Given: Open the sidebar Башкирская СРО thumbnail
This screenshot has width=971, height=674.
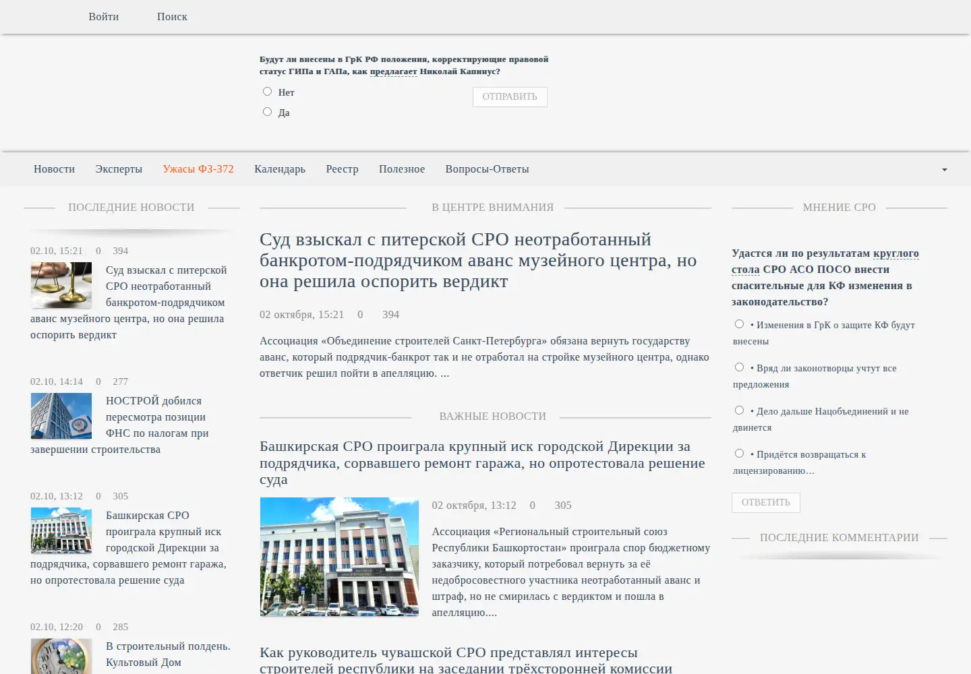Looking at the screenshot, I should tap(61, 531).
